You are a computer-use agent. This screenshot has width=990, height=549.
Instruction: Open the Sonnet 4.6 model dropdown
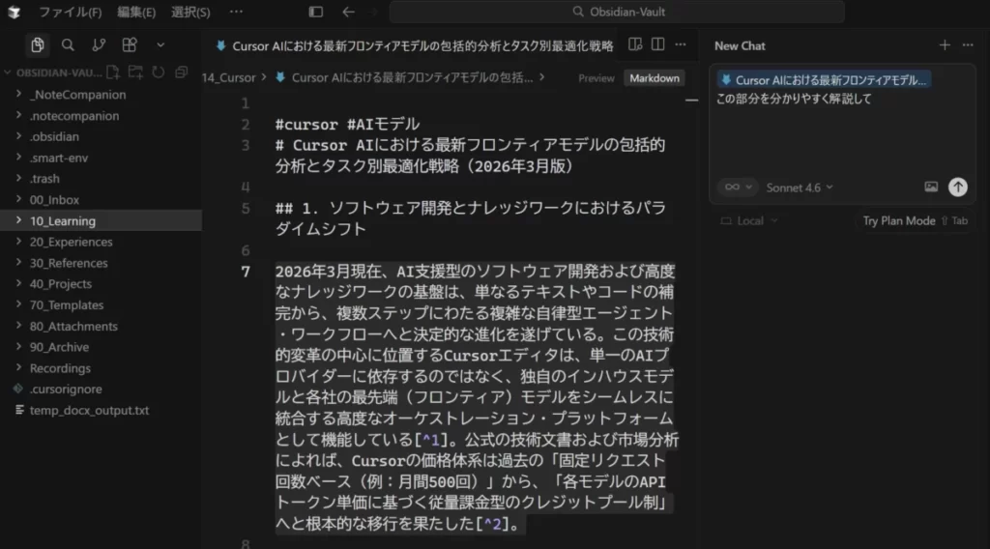tap(800, 188)
